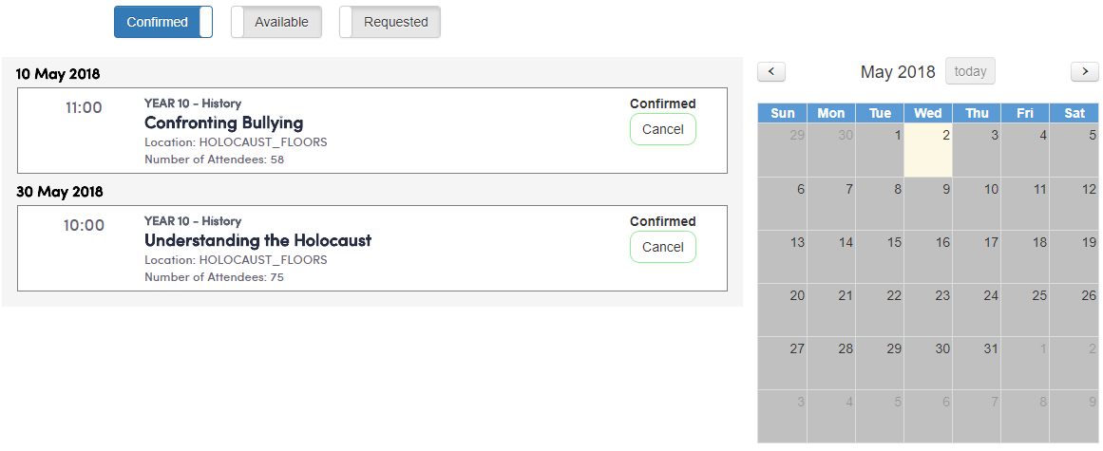Click the Sat column header
Screen dimensions: 1103x451
(x=1074, y=113)
